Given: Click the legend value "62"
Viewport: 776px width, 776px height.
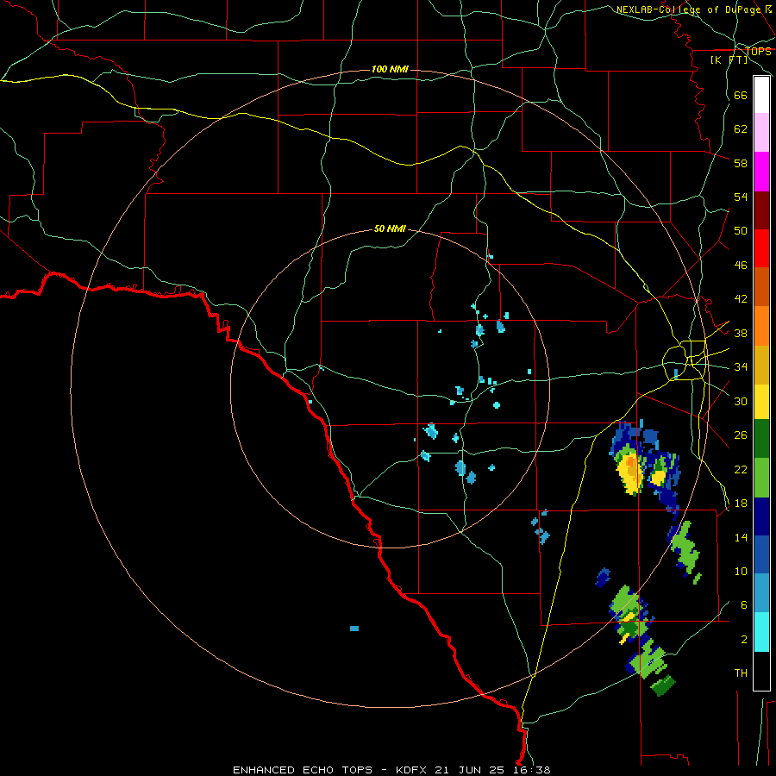Looking at the screenshot, I should pos(741,129).
